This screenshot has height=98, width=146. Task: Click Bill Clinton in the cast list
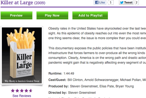75,80
